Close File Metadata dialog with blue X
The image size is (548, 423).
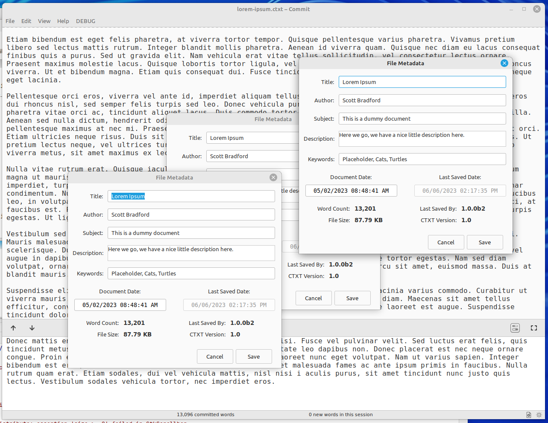click(504, 63)
